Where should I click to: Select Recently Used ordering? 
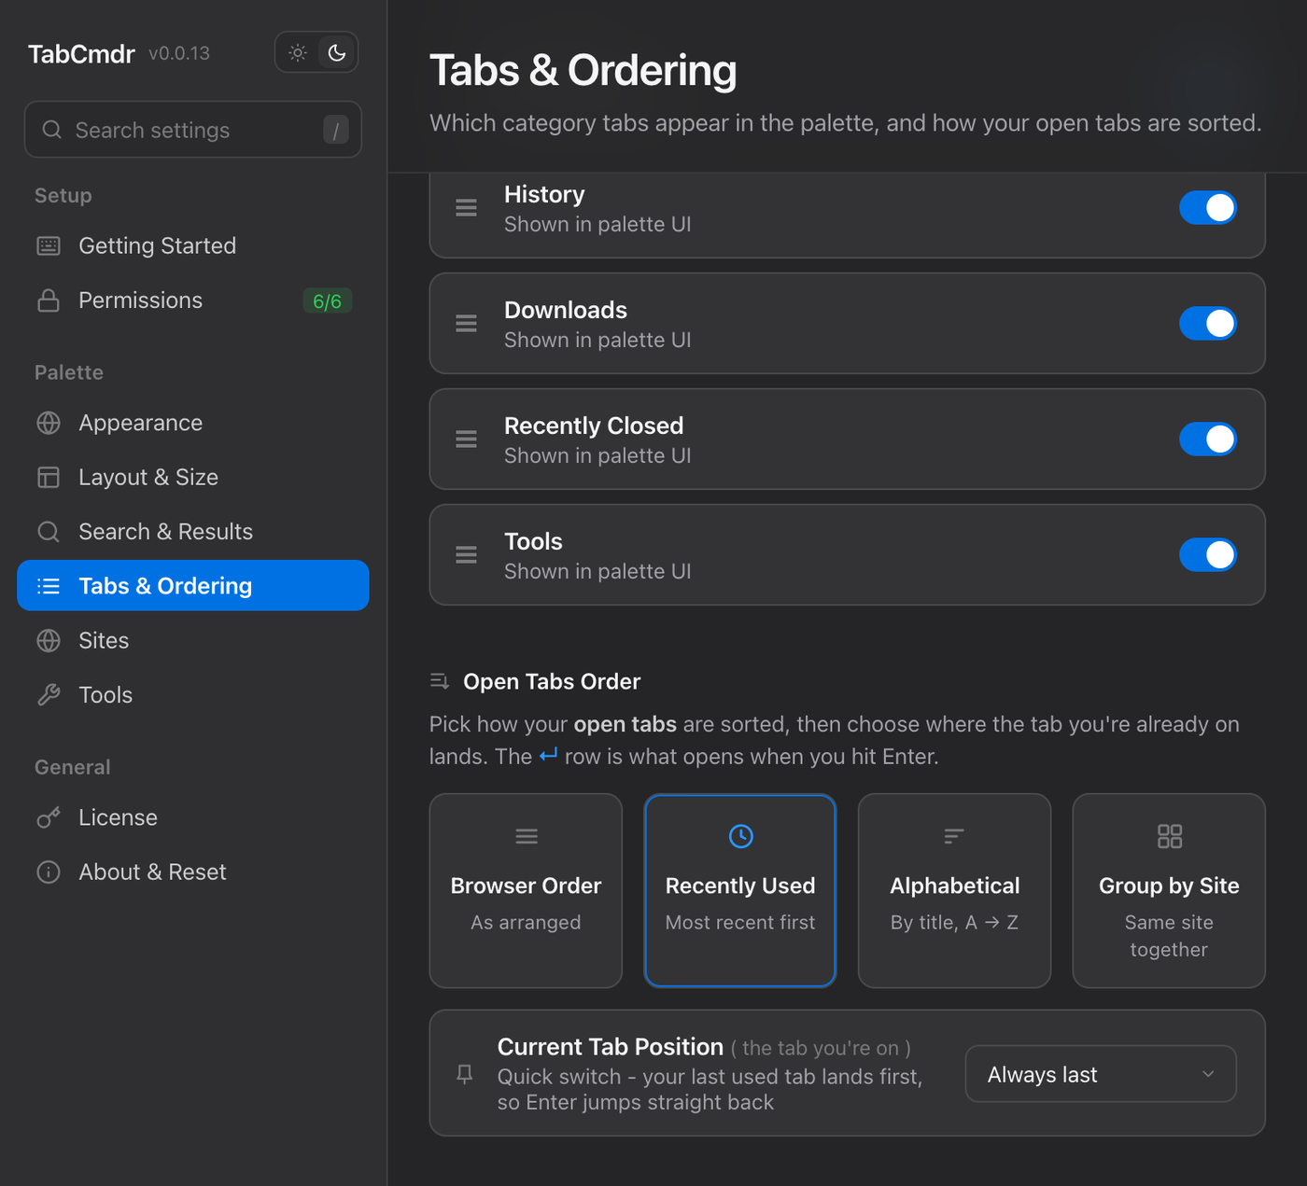point(740,890)
